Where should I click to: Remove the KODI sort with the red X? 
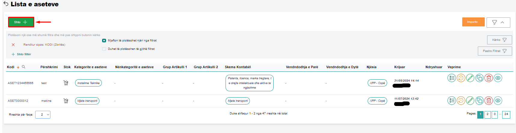tap(13, 45)
